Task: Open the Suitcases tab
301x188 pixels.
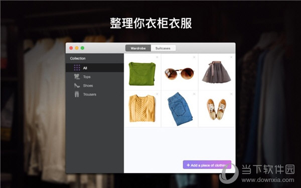Action: tap(163, 48)
